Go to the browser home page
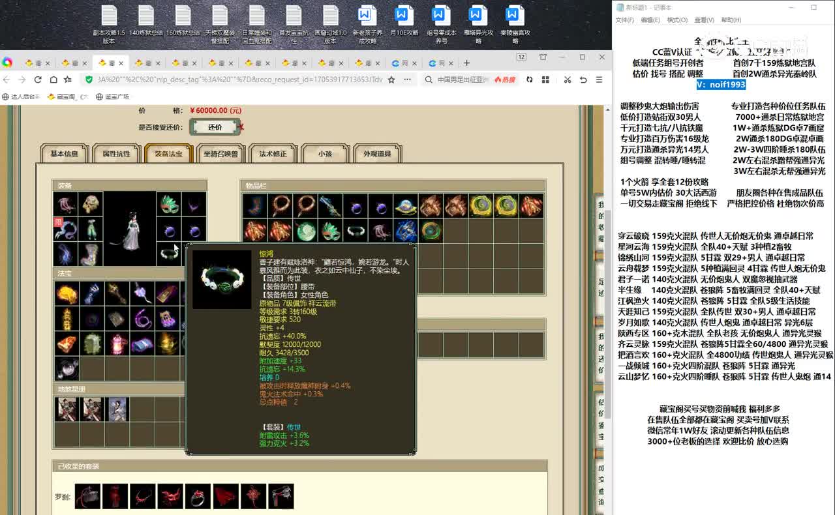835x515 pixels. pos(53,80)
